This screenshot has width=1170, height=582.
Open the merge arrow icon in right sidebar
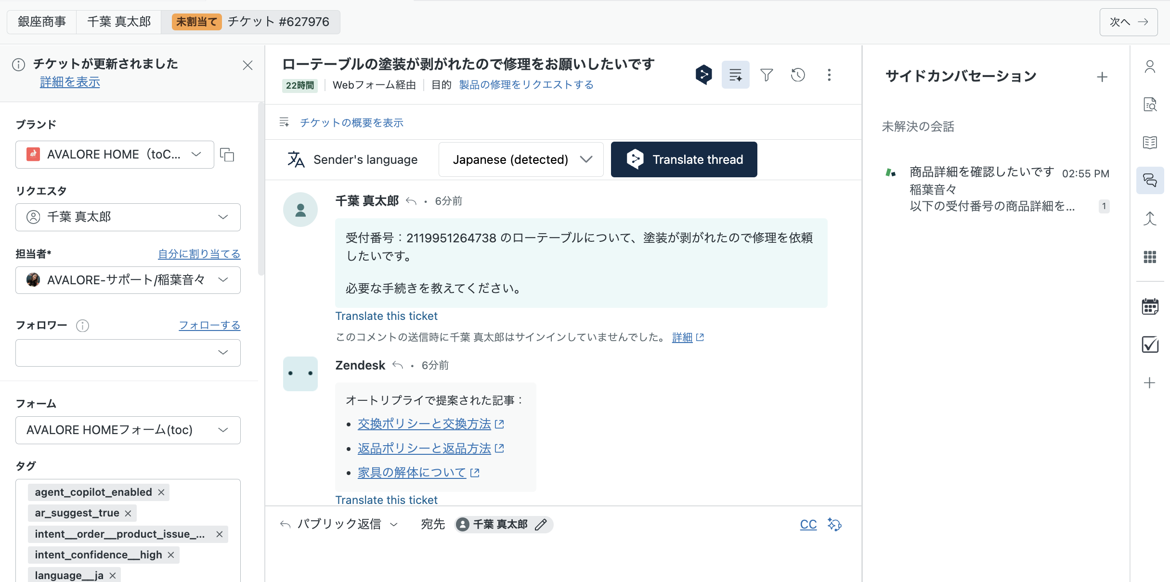[x=1150, y=219]
